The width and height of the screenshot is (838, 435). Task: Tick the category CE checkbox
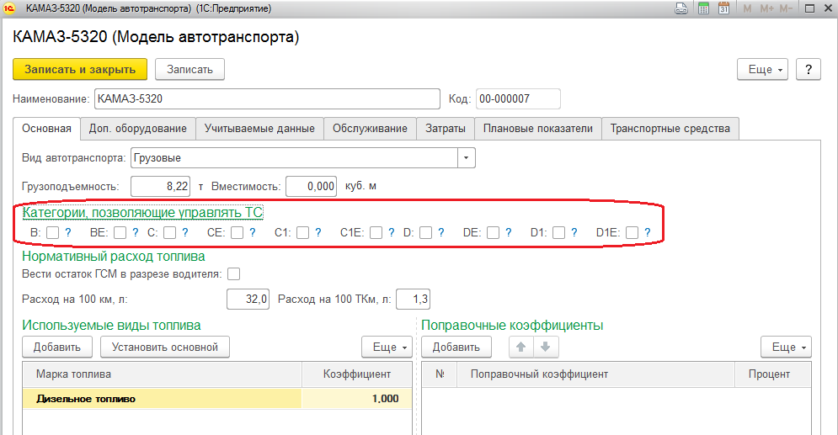coord(238,233)
